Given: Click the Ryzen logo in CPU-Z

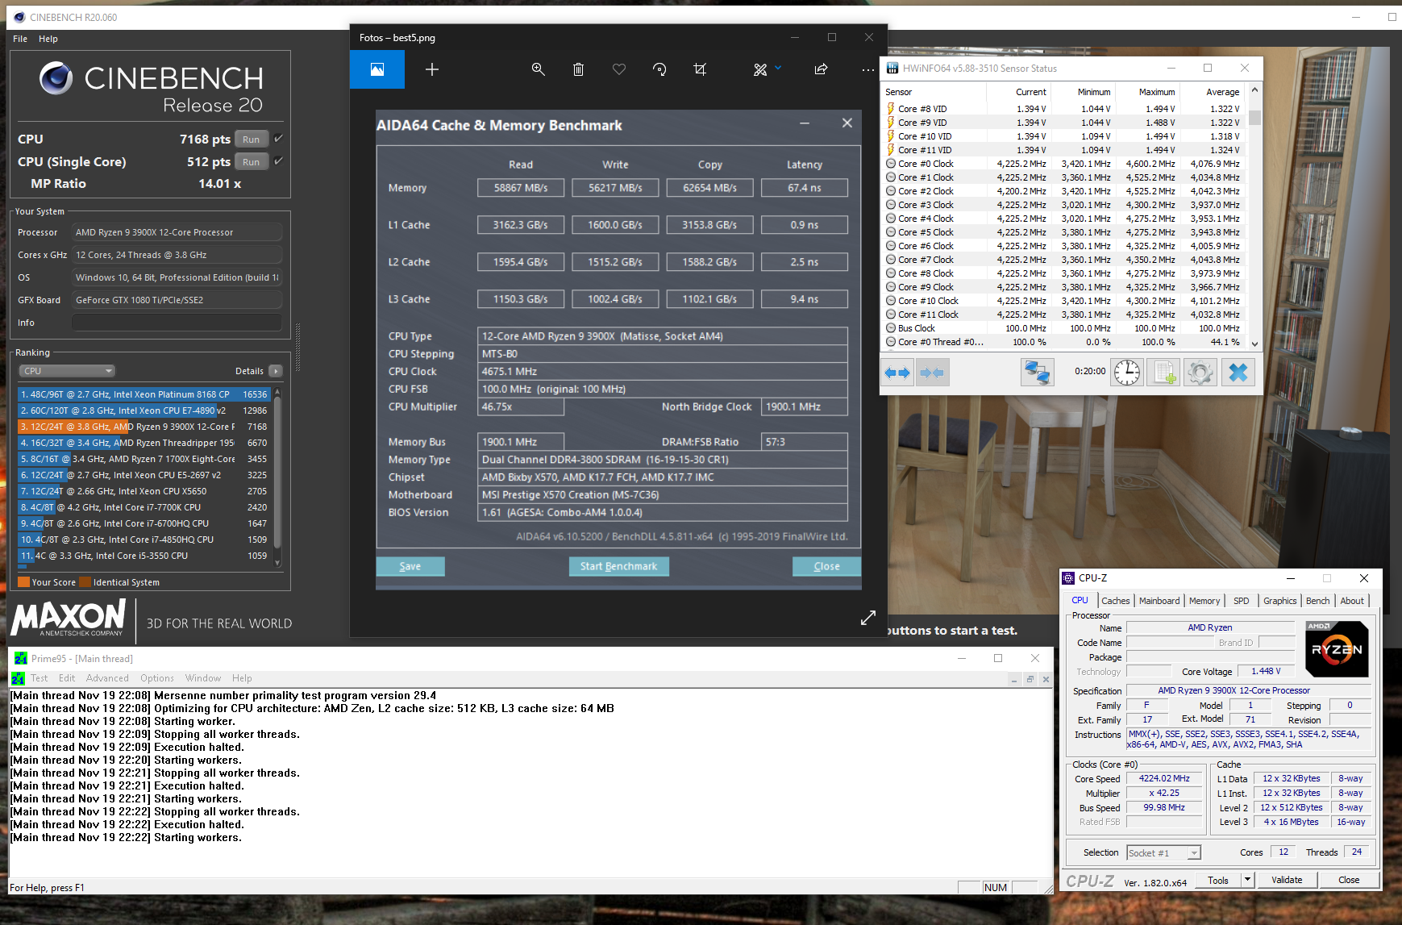Looking at the screenshot, I should (1337, 648).
